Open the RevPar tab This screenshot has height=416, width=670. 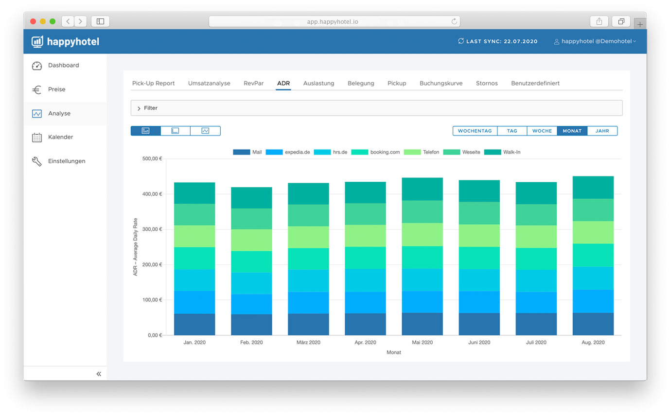pos(253,83)
